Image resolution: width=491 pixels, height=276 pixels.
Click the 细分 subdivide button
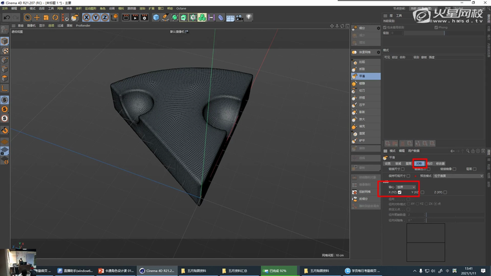point(362,28)
